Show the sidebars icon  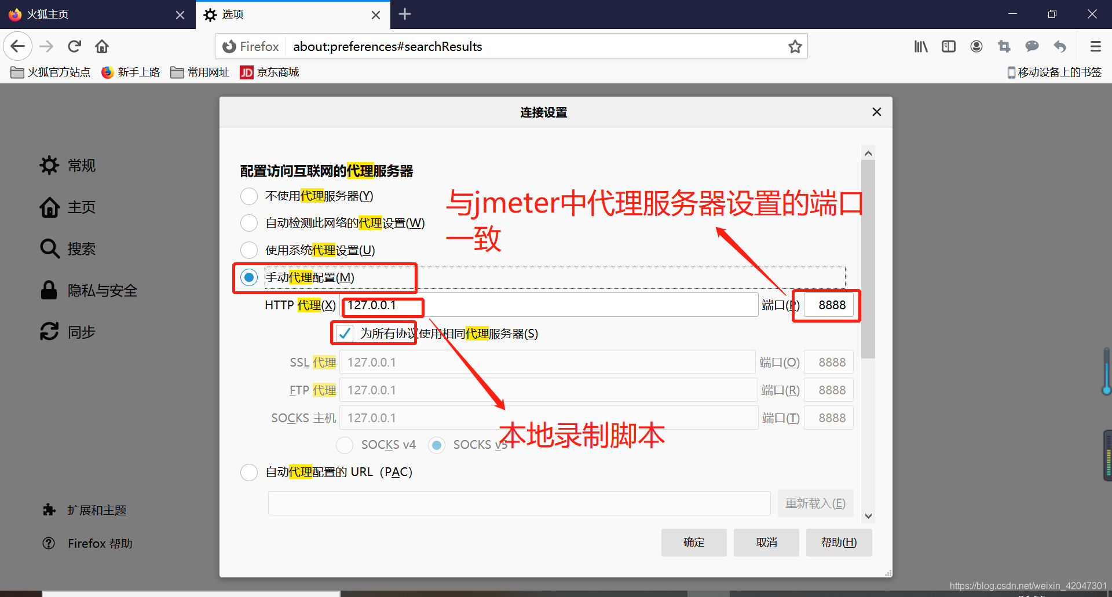coord(949,46)
